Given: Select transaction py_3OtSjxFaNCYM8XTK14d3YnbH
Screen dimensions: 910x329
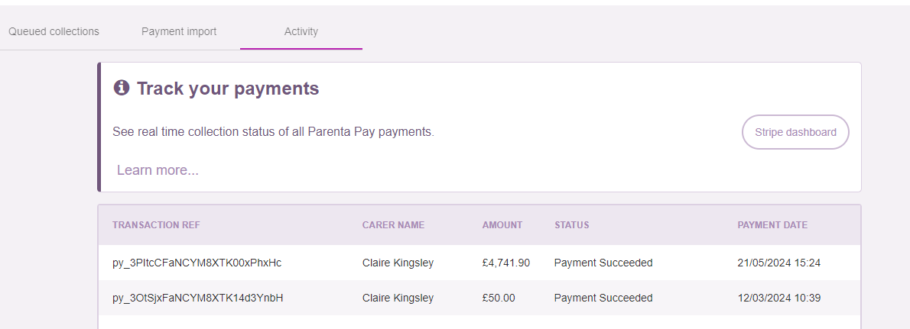Looking at the screenshot, I should 198,298.
